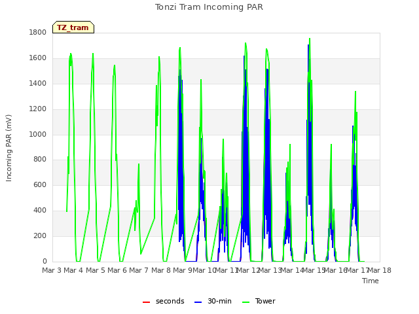Click the red seconds legend swatch
The width and height of the screenshot is (419, 314).
pyautogui.click(x=146, y=302)
